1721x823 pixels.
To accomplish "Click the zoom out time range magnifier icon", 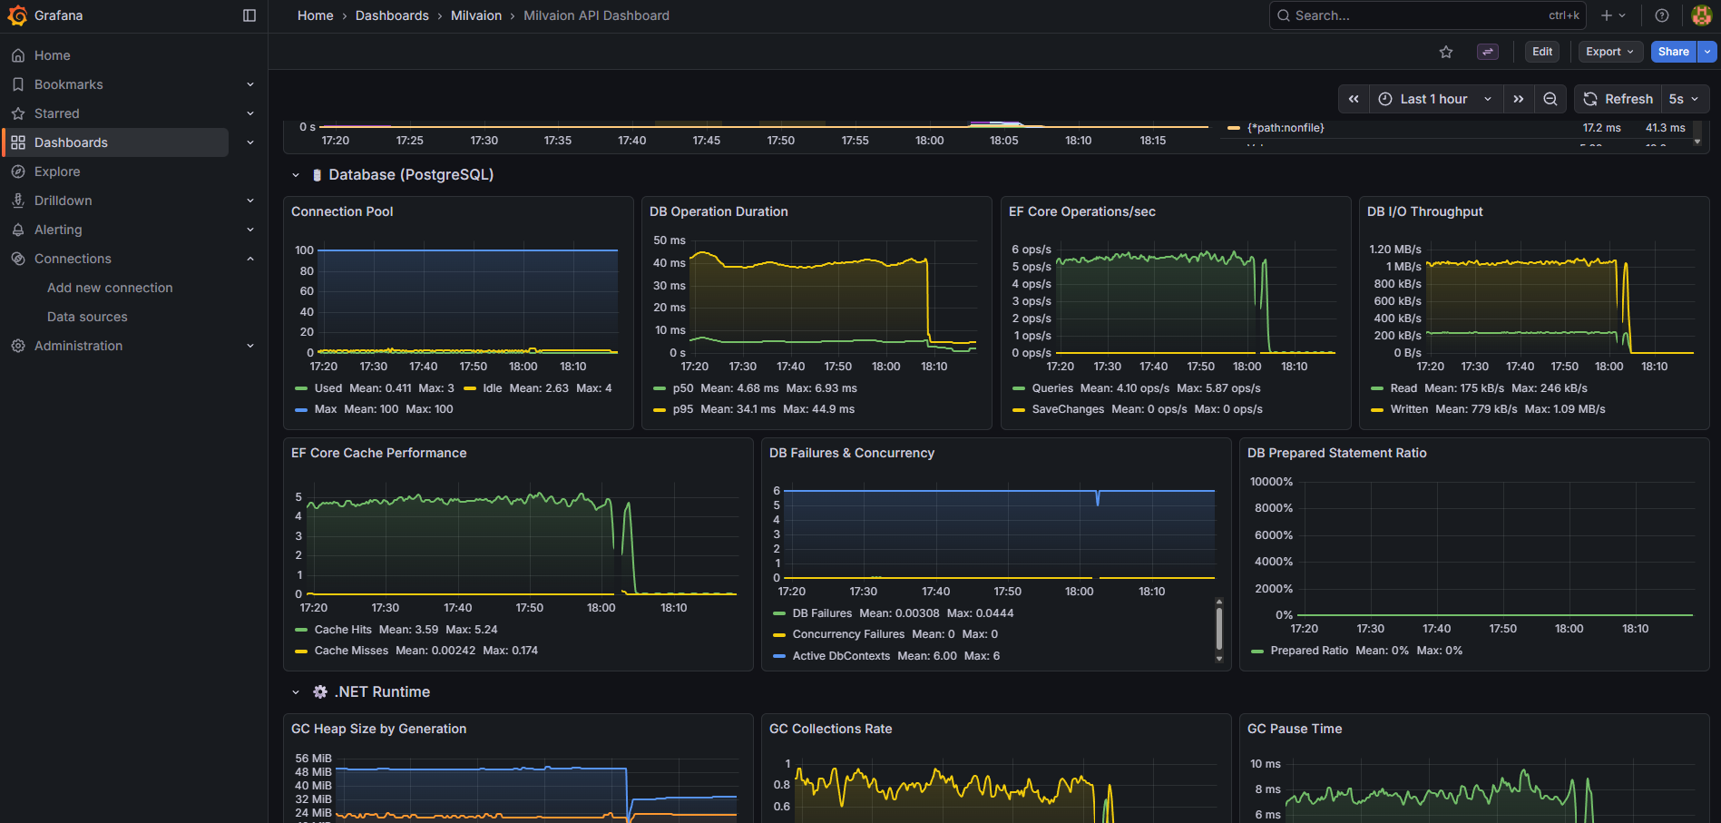I will tap(1550, 99).
